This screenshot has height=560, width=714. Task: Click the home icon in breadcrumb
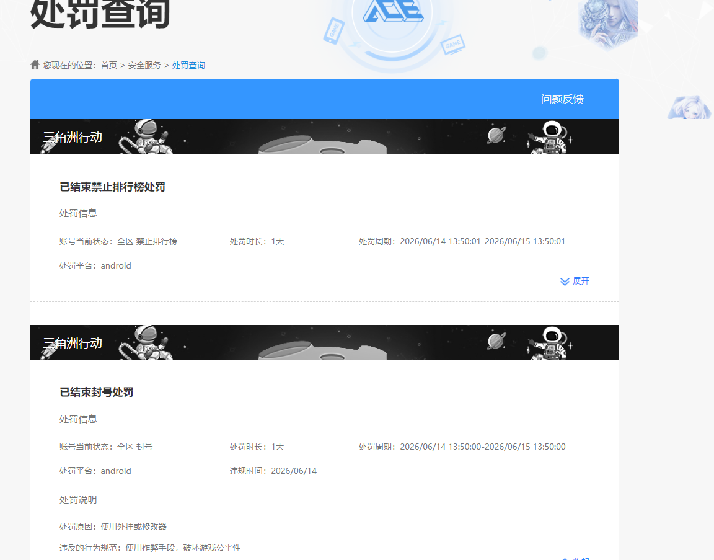(x=35, y=64)
